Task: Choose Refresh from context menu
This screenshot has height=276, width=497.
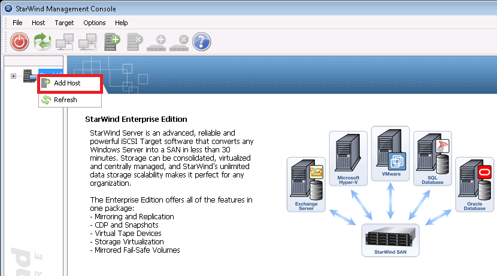Action: (x=70, y=100)
